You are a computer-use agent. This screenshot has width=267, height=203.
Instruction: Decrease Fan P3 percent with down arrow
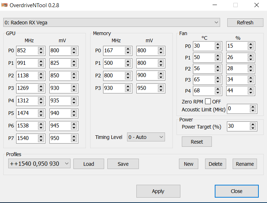[251, 82]
